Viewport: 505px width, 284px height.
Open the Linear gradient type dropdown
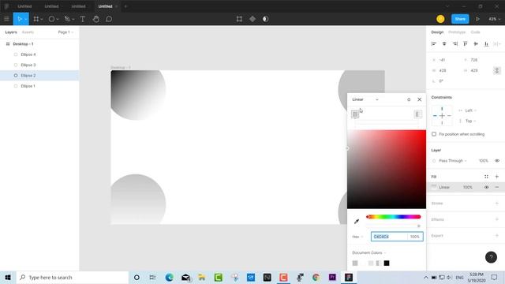pyautogui.click(x=365, y=99)
